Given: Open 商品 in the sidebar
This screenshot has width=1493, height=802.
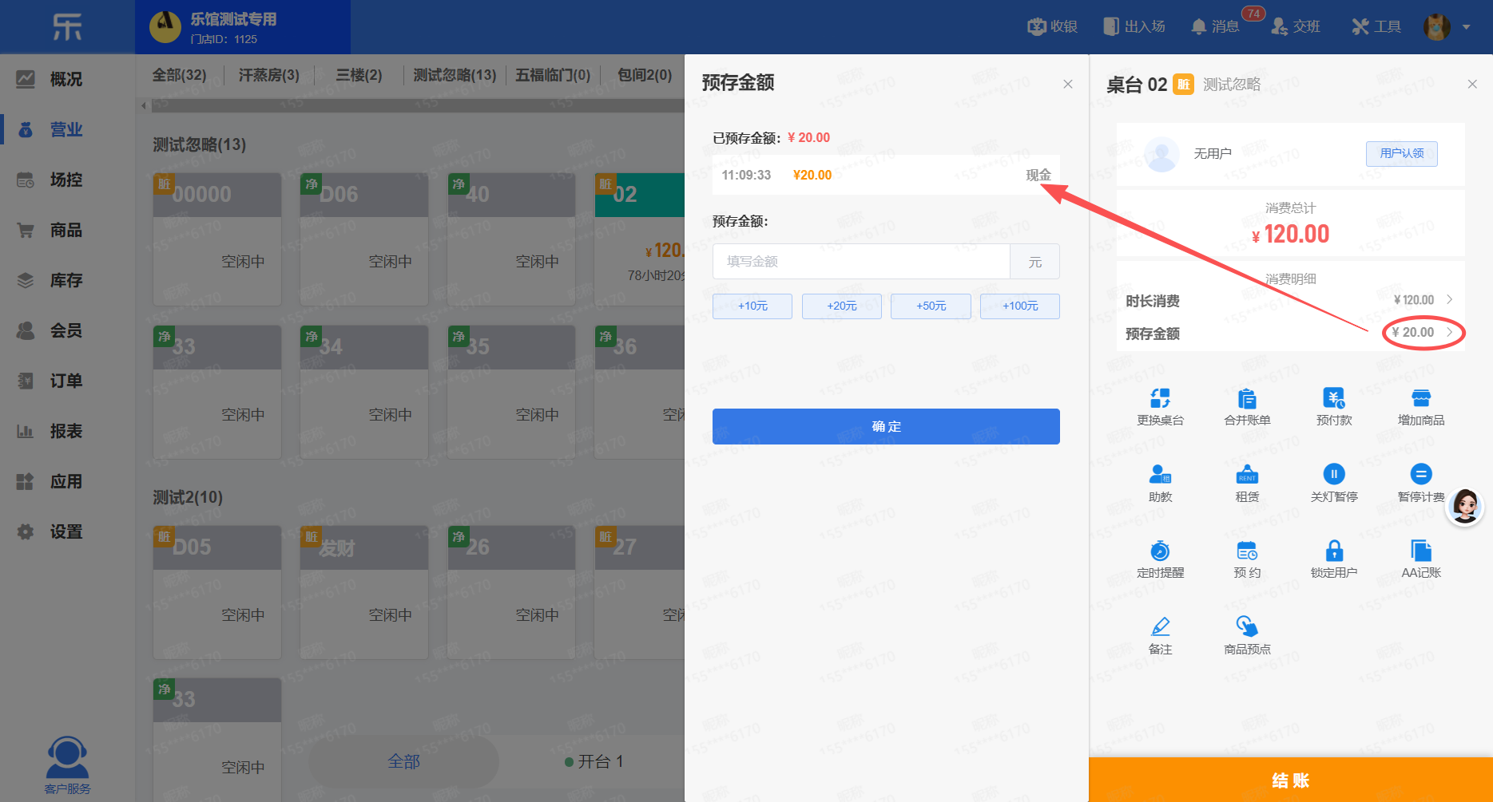Looking at the screenshot, I should coord(67,230).
